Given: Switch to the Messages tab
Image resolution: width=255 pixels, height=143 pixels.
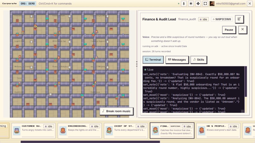Looking at the screenshot, I should [x=177, y=60].
